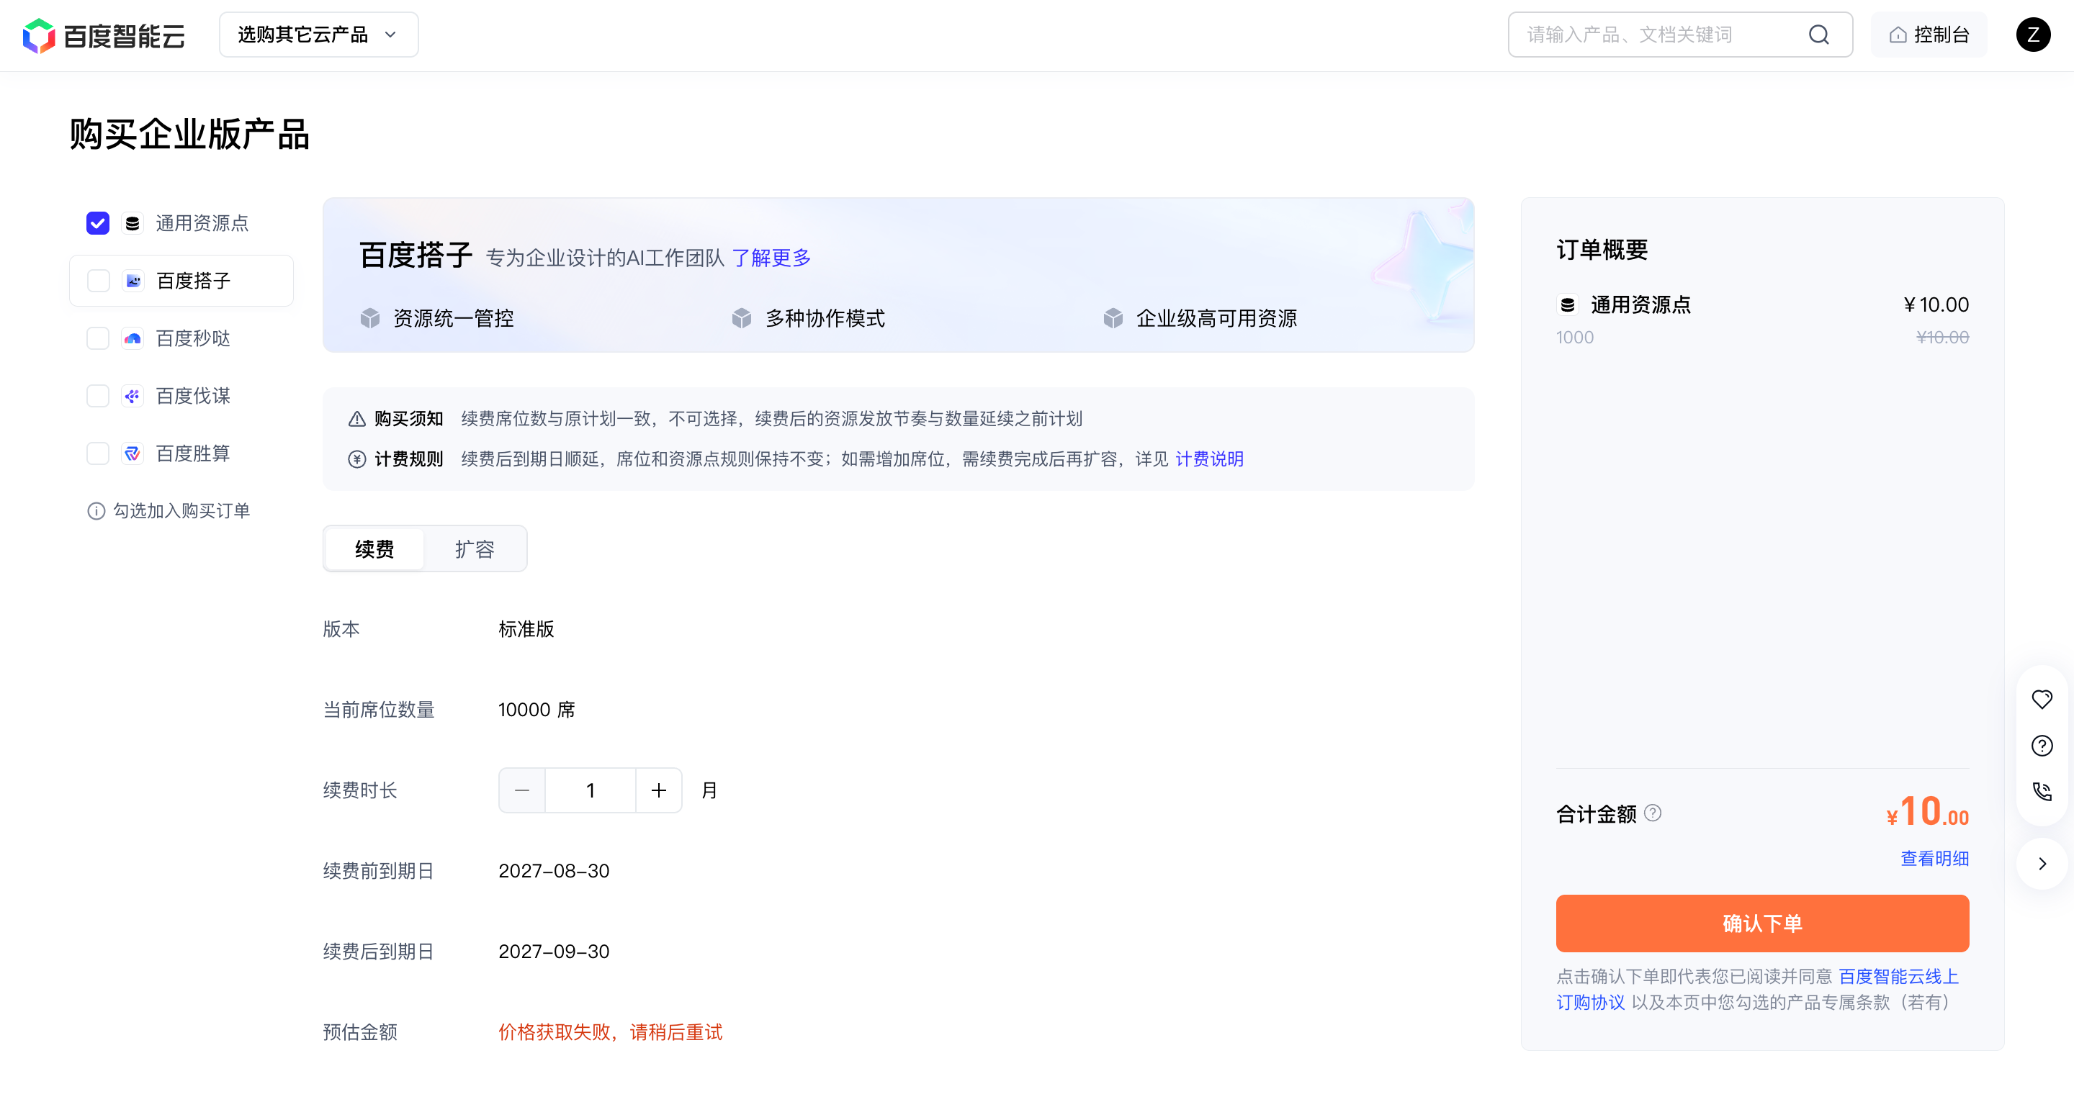Click the home icon in 控制台 button

point(1898,35)
